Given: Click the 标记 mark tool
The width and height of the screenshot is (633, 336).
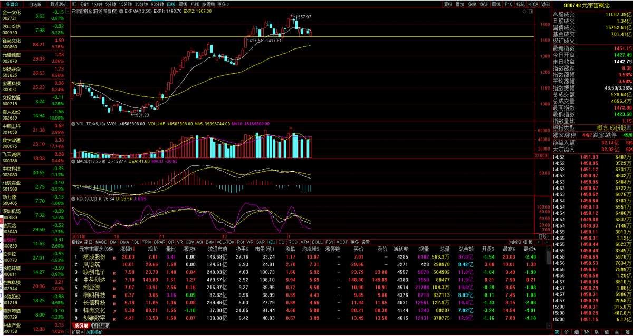Looking at the screenshot, I should [x=520, y=4].
